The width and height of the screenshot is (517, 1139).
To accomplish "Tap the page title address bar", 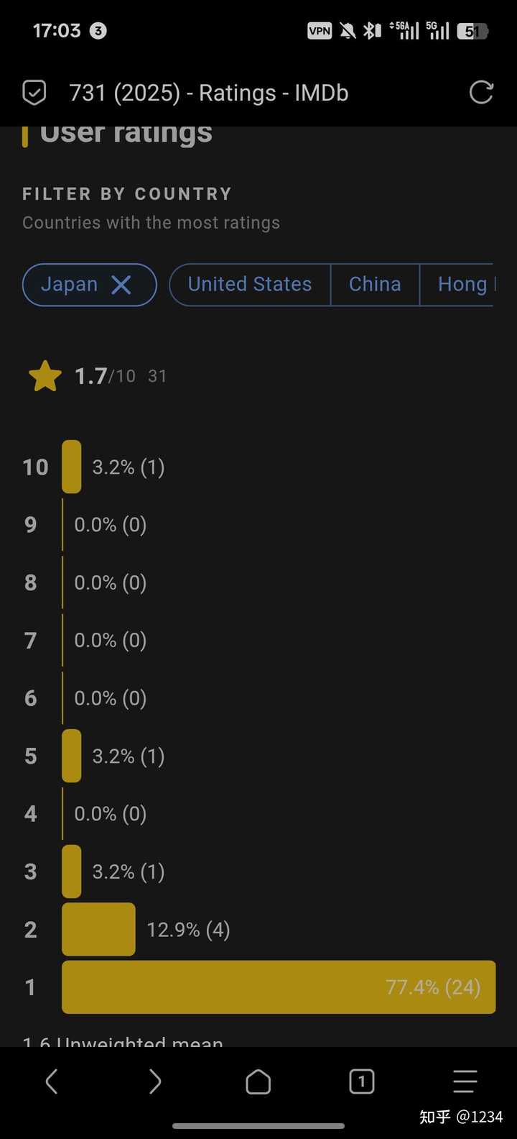I will [x=209, y=93].
